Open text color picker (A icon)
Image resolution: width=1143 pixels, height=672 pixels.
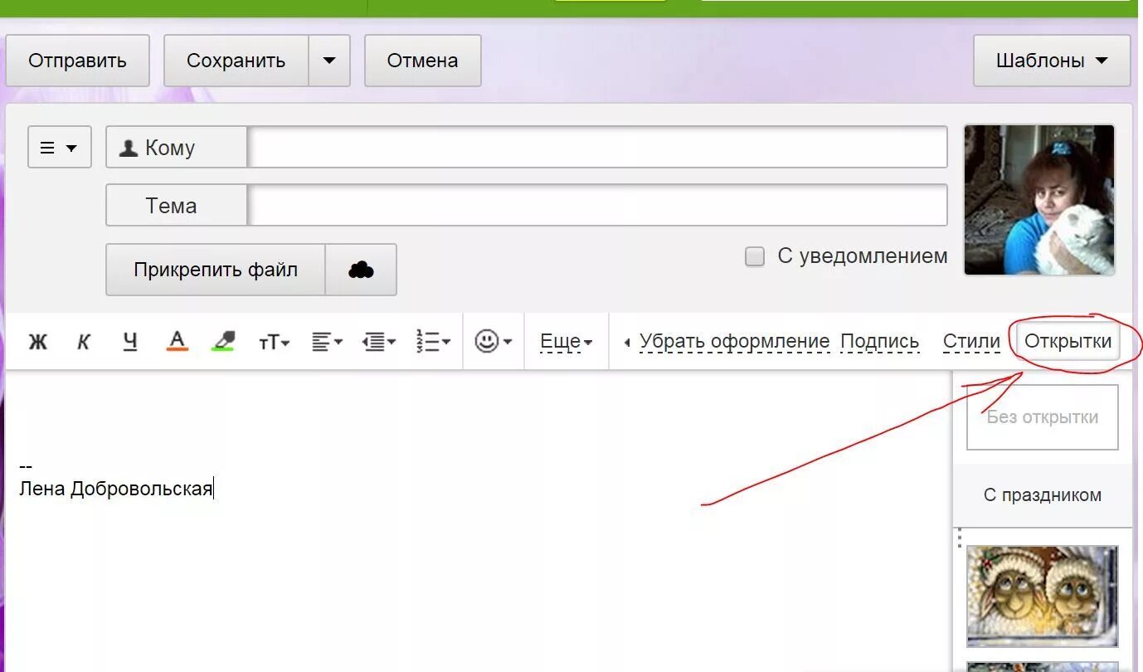177,341
